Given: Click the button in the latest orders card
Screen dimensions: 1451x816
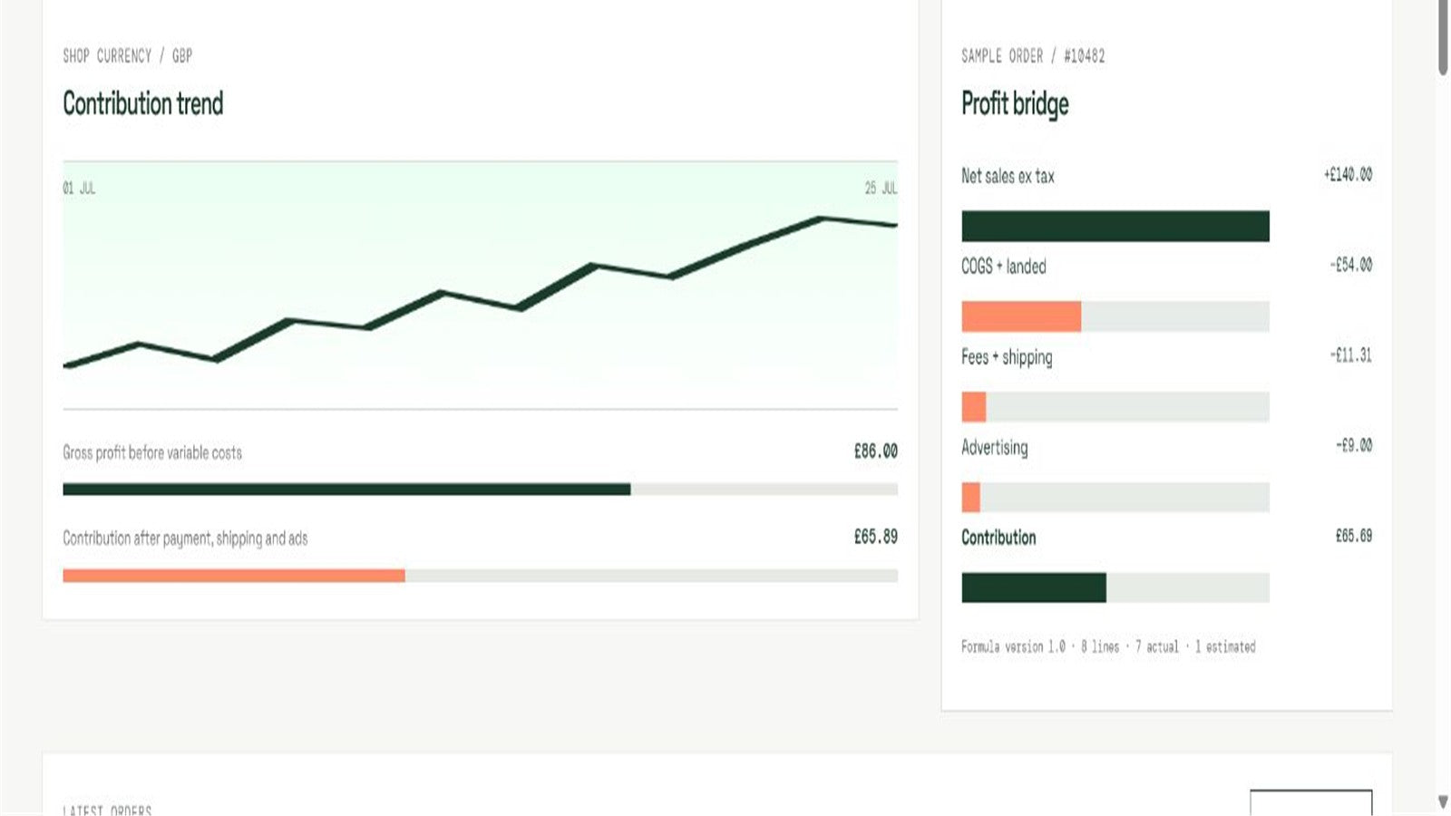Looking at the screenshot, I should (1310, 802).
